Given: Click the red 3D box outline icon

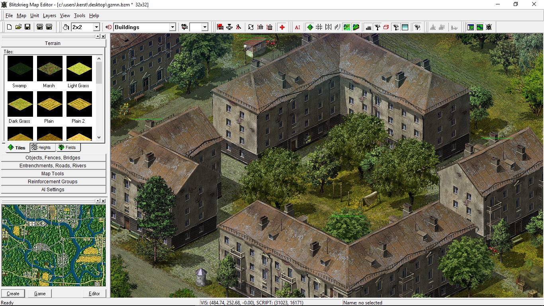Looking at the screenshot, I should (386, 27).
